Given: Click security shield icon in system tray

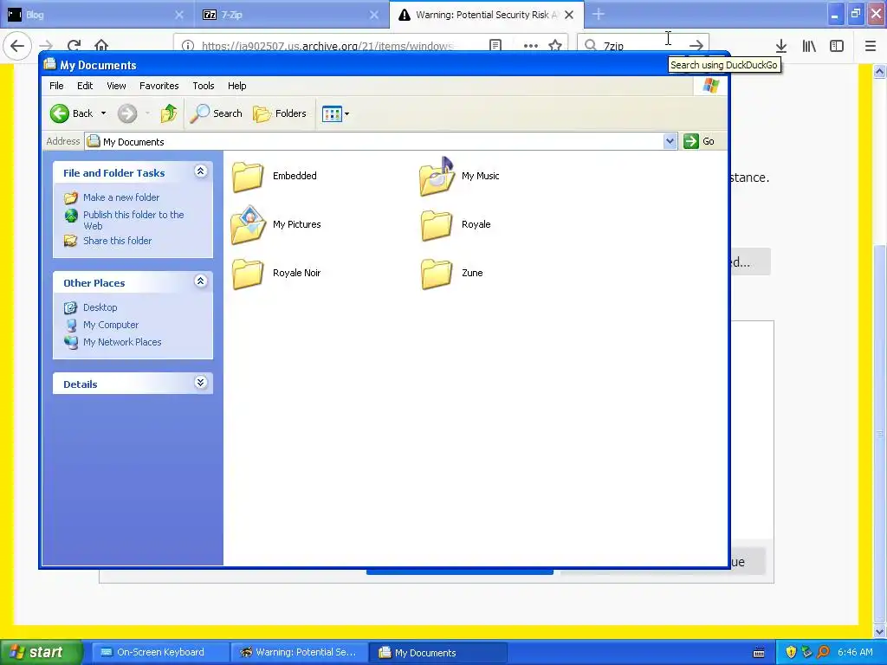Looking at the screenshot, I should tap(791, 652).
